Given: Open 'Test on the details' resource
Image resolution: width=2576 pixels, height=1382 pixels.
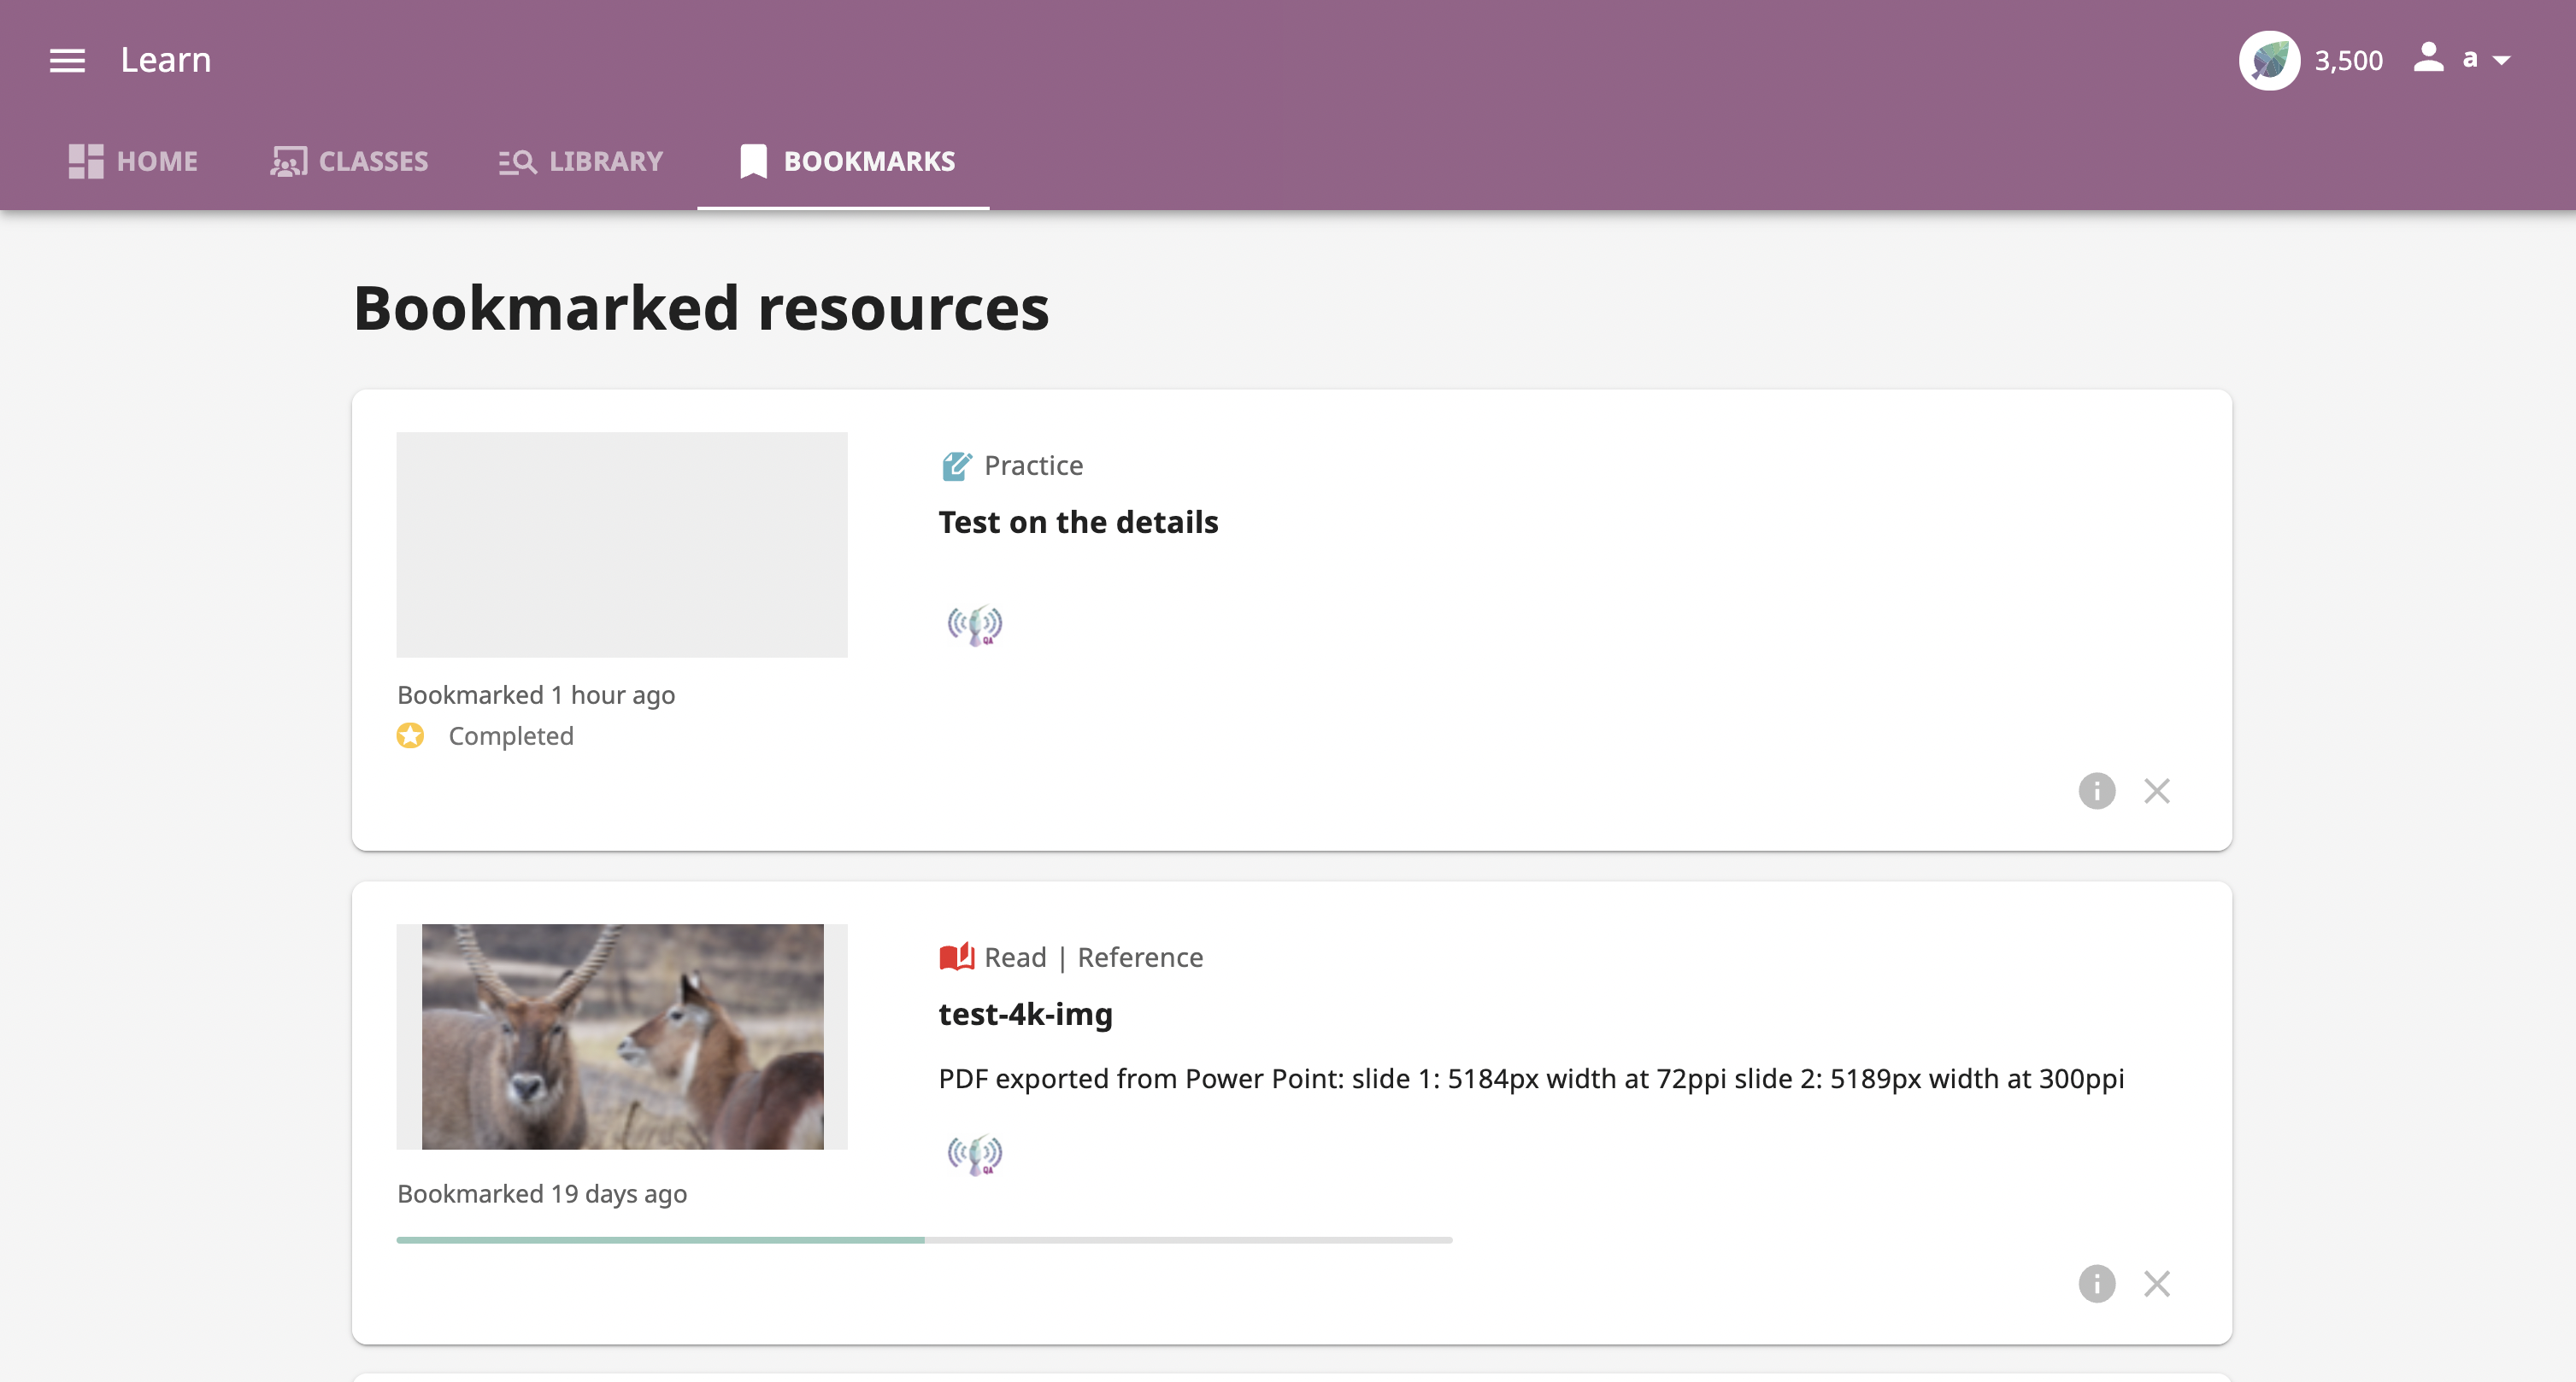Looking at the screenshot, I should click(1078, 522).
